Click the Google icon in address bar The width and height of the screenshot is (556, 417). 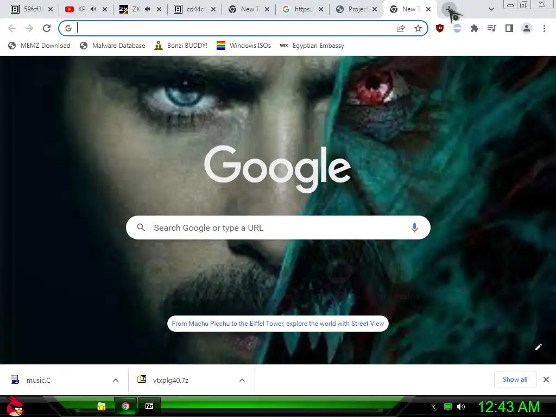click(x=68, y=28)
